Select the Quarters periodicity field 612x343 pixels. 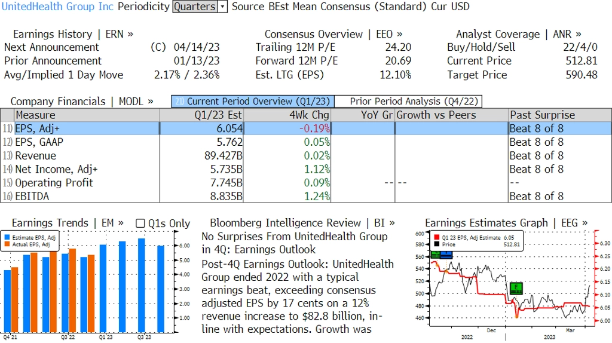coord(195,7)
